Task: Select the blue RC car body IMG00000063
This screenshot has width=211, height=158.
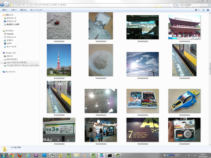Action: click(184, 101)
